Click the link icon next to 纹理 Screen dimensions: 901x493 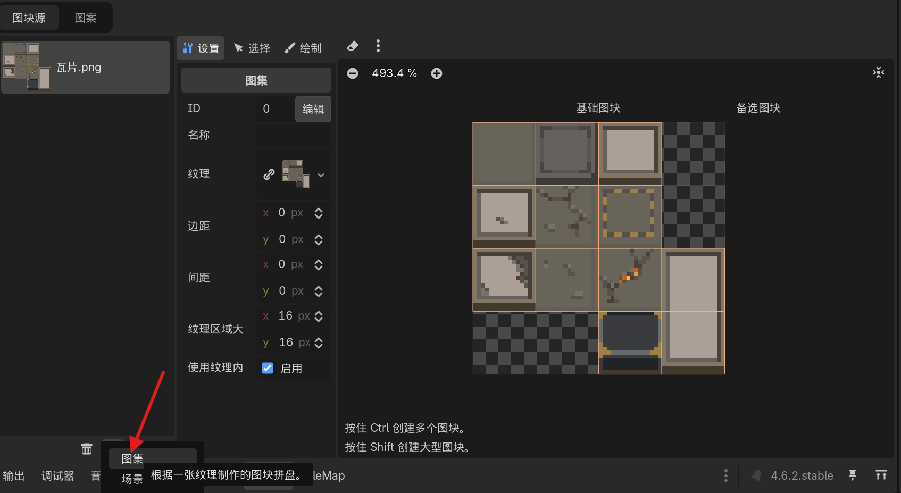269,174
